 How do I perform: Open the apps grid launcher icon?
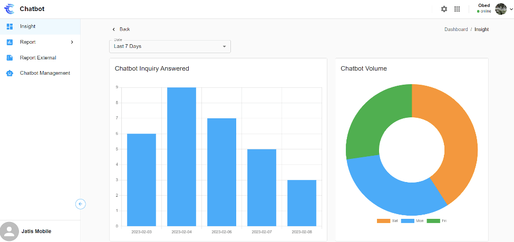[457, 9]
